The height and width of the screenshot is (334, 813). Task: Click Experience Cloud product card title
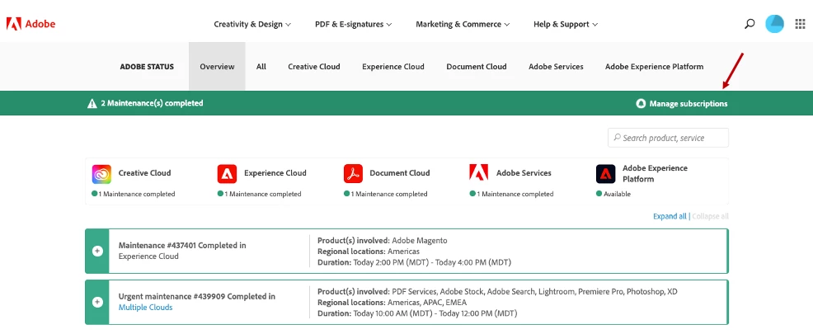pyautogui.click(x=275, y=172)
